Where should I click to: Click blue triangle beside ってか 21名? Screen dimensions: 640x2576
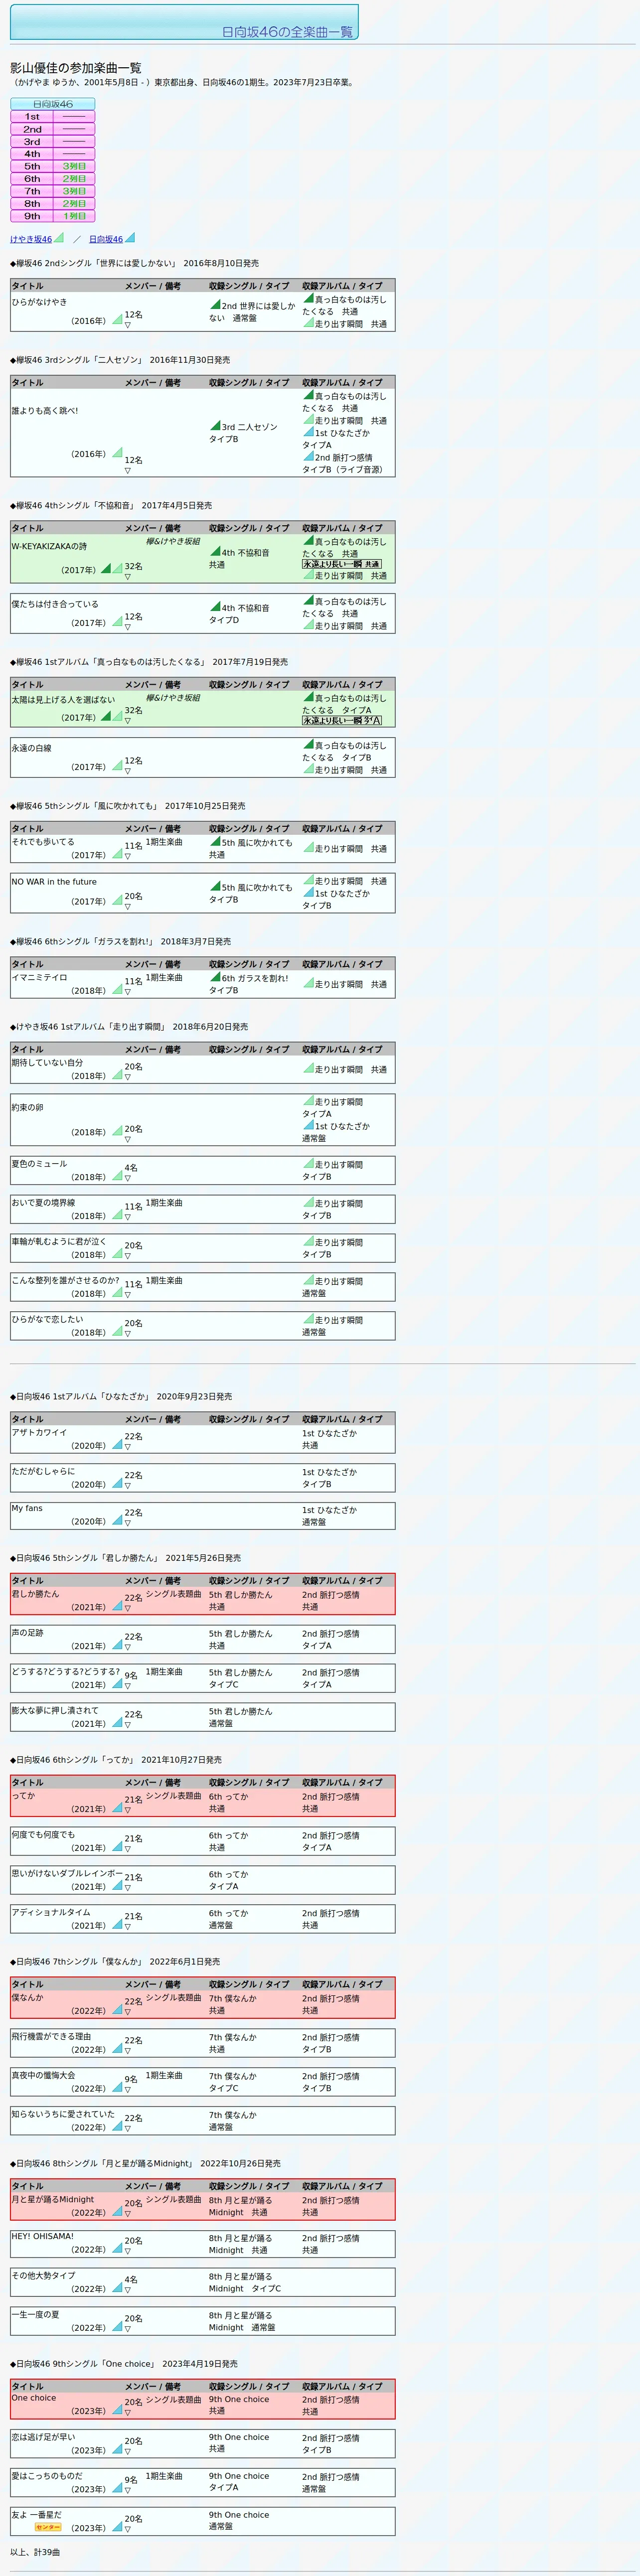[117, 1807]
